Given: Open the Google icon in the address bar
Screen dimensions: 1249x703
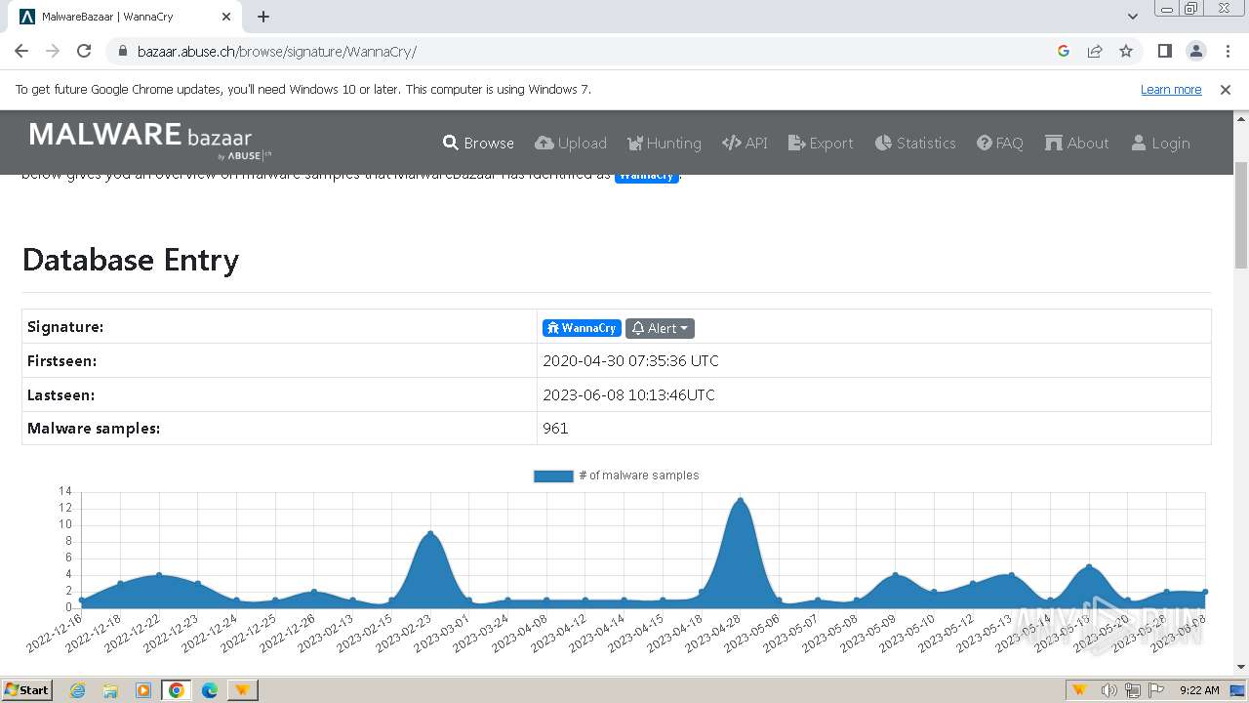Looking at the screenshot, I should click(1064, 51).
